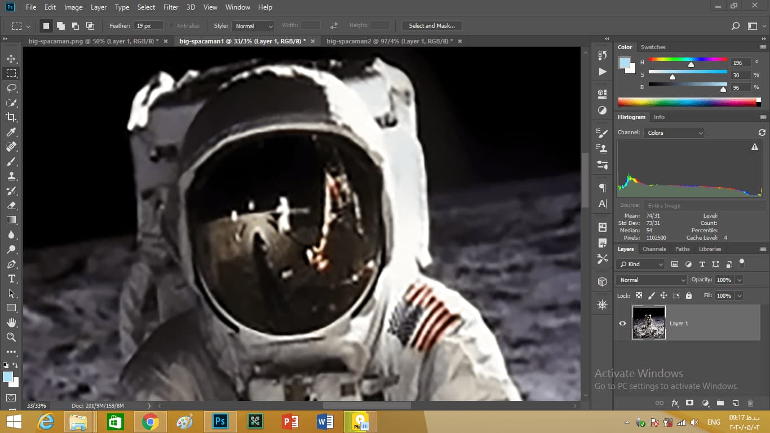Open the layer blend mode dropdown

click(652, 280)
